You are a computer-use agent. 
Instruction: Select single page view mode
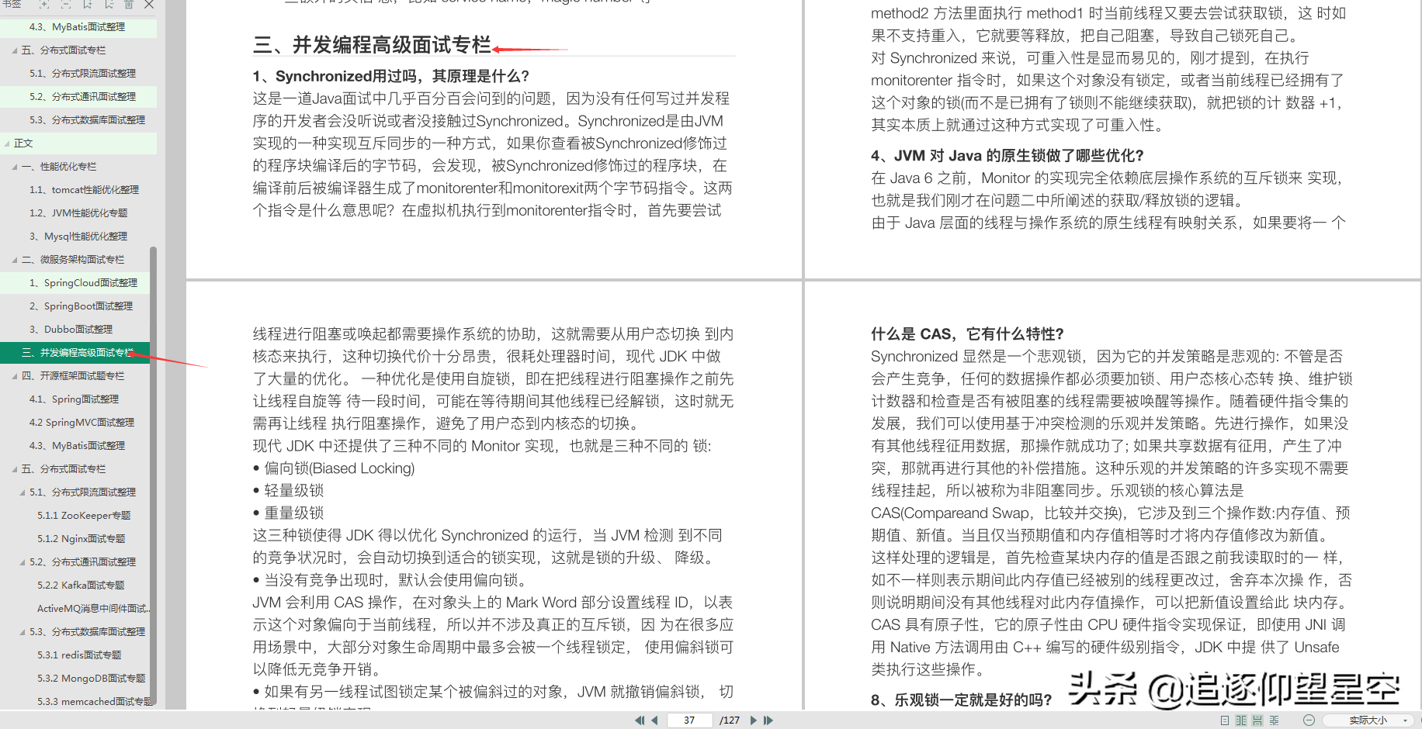pyautogui.click(x=1225, y=720)
